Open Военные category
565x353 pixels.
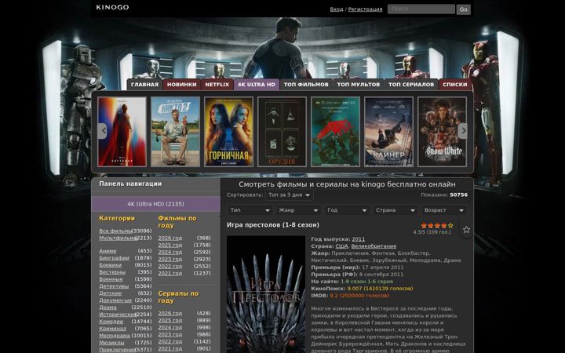[111, 279]
